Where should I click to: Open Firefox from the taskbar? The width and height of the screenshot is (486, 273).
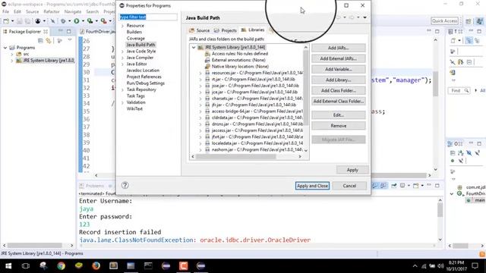pyautogui.click(x=96, y=265)
